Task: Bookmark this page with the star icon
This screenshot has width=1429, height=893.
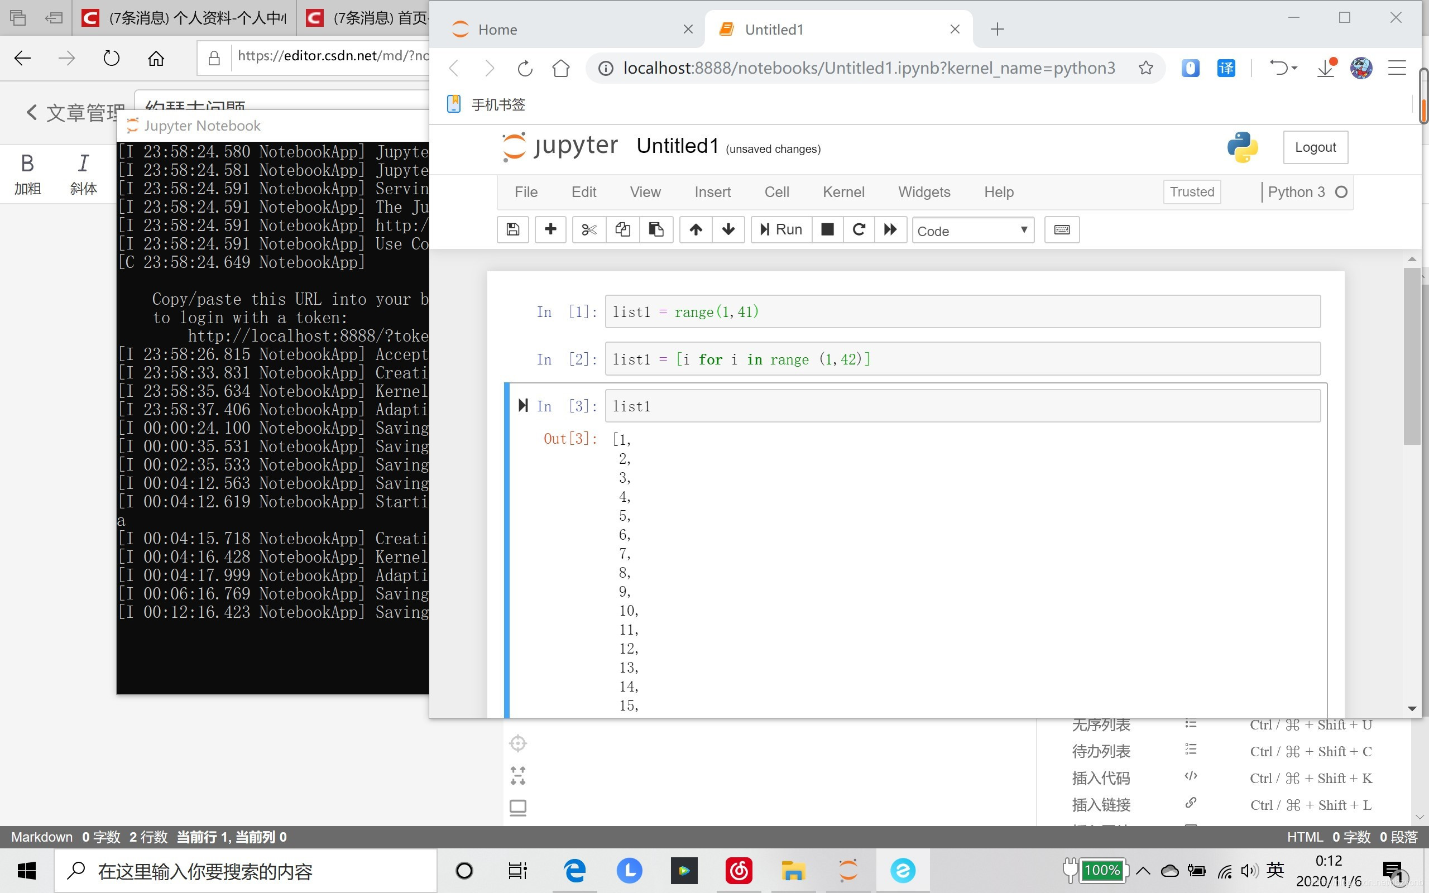Action: [x=1145, y=68]
